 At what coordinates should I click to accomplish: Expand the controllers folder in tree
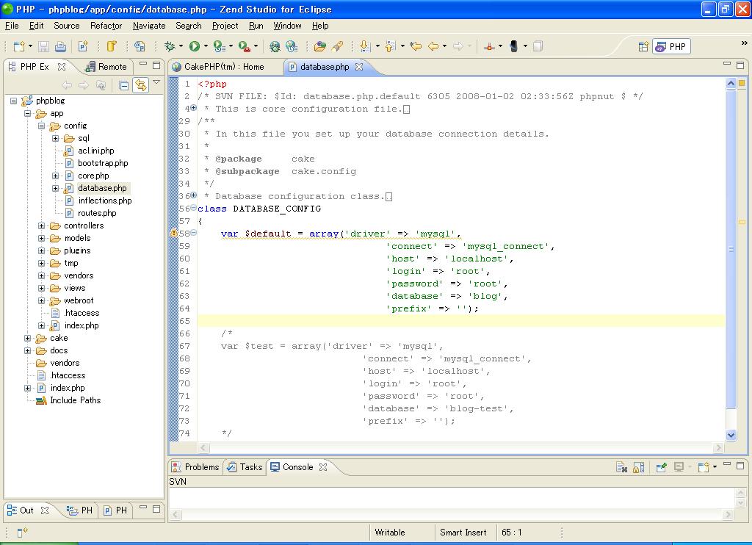pyautogui.click(x=42, y=225)
